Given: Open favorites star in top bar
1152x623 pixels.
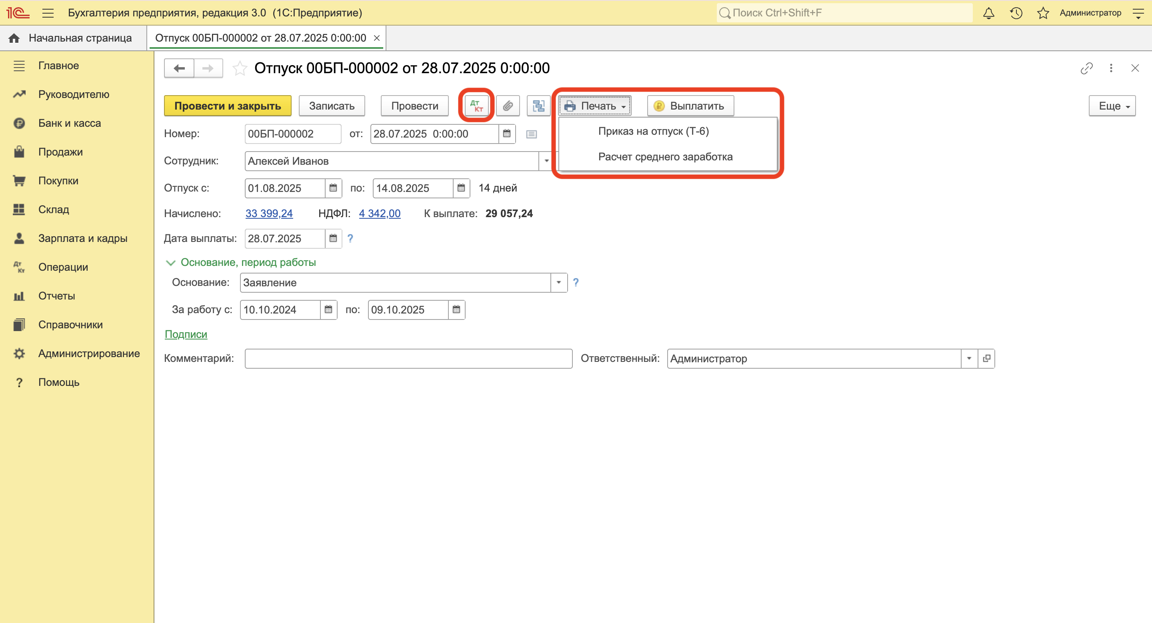Looking at the screenshot, I should pyautogui.click(x=1043, y=13).
